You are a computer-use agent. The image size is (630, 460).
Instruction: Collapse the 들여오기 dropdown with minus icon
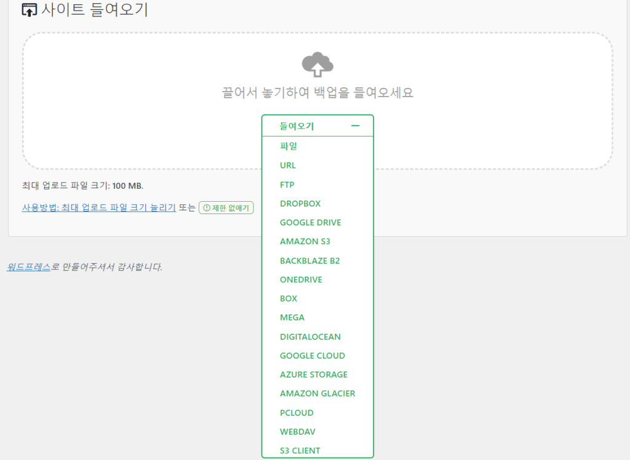click(x=355, y=125)
